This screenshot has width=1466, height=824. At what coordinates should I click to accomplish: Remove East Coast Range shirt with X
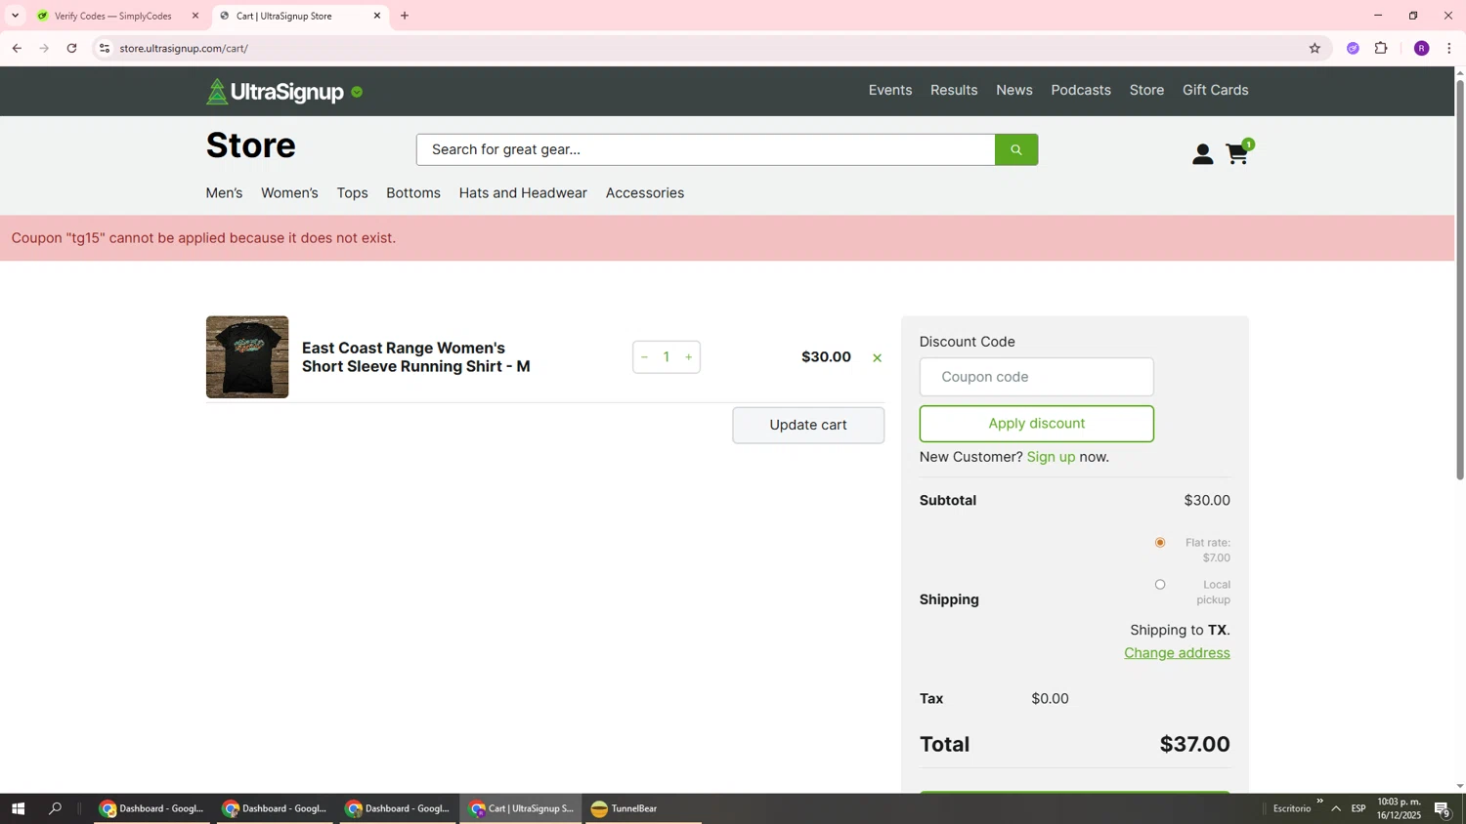[877, 358]
